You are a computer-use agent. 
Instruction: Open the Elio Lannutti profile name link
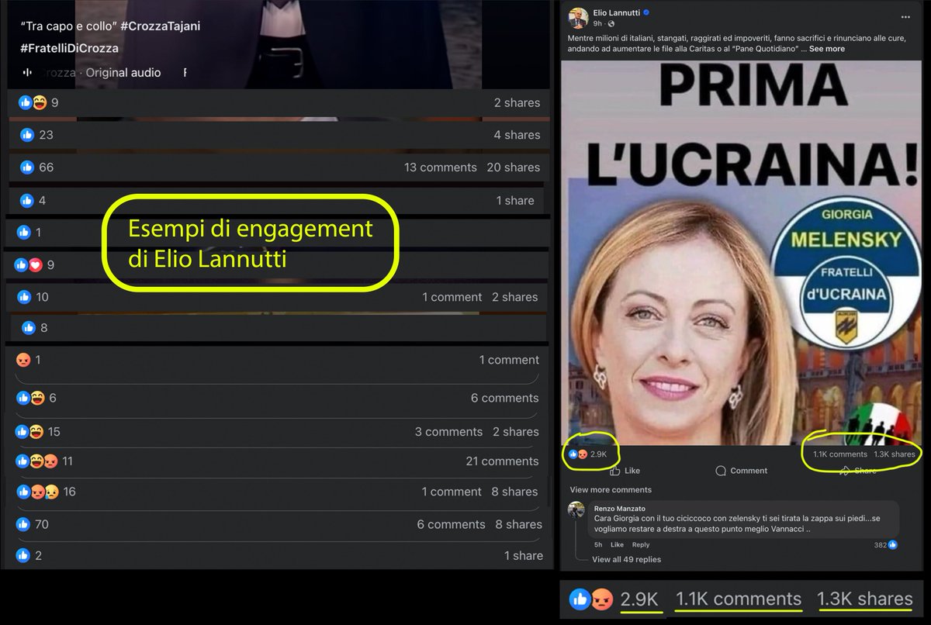(x=616, y=13)
